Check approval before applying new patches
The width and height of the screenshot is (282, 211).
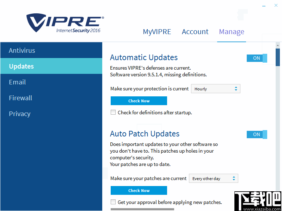tap(113, 202)
